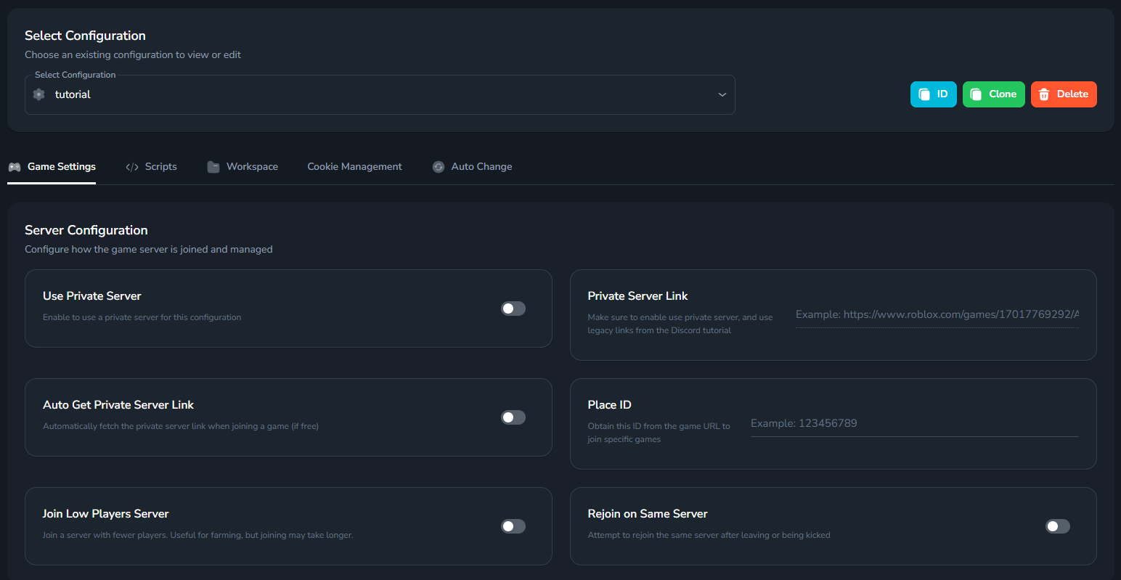
Task: Click the Server Configuration heading
Action: coord(86,230)
